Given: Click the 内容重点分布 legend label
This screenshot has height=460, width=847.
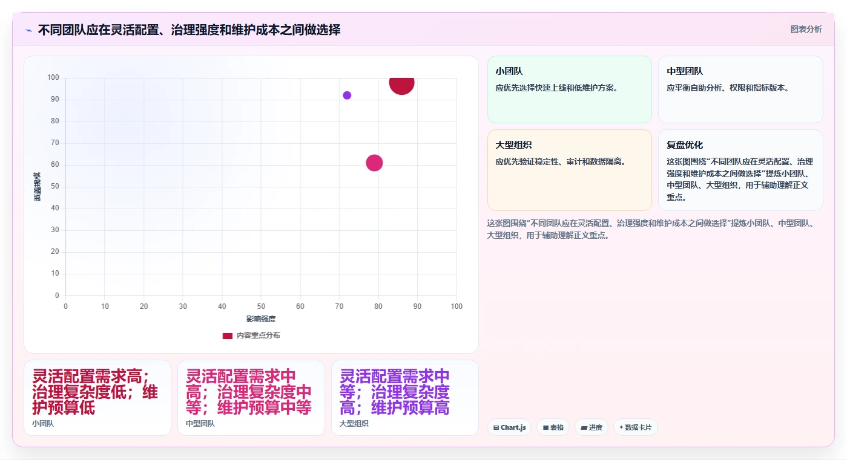Looking at the screenshot, I should tap(258, 335).
